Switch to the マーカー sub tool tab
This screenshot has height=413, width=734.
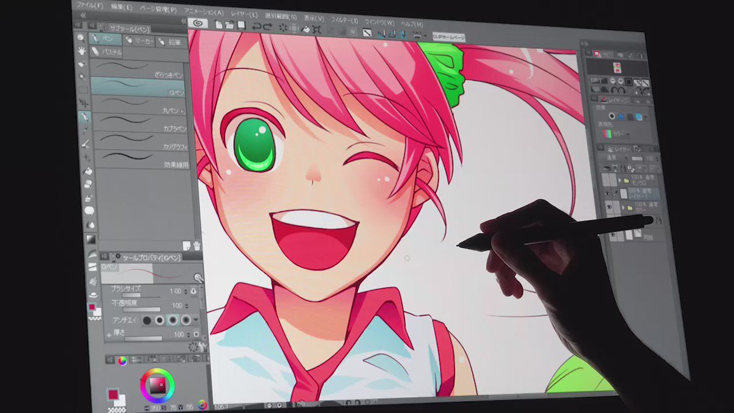[138, 41]
